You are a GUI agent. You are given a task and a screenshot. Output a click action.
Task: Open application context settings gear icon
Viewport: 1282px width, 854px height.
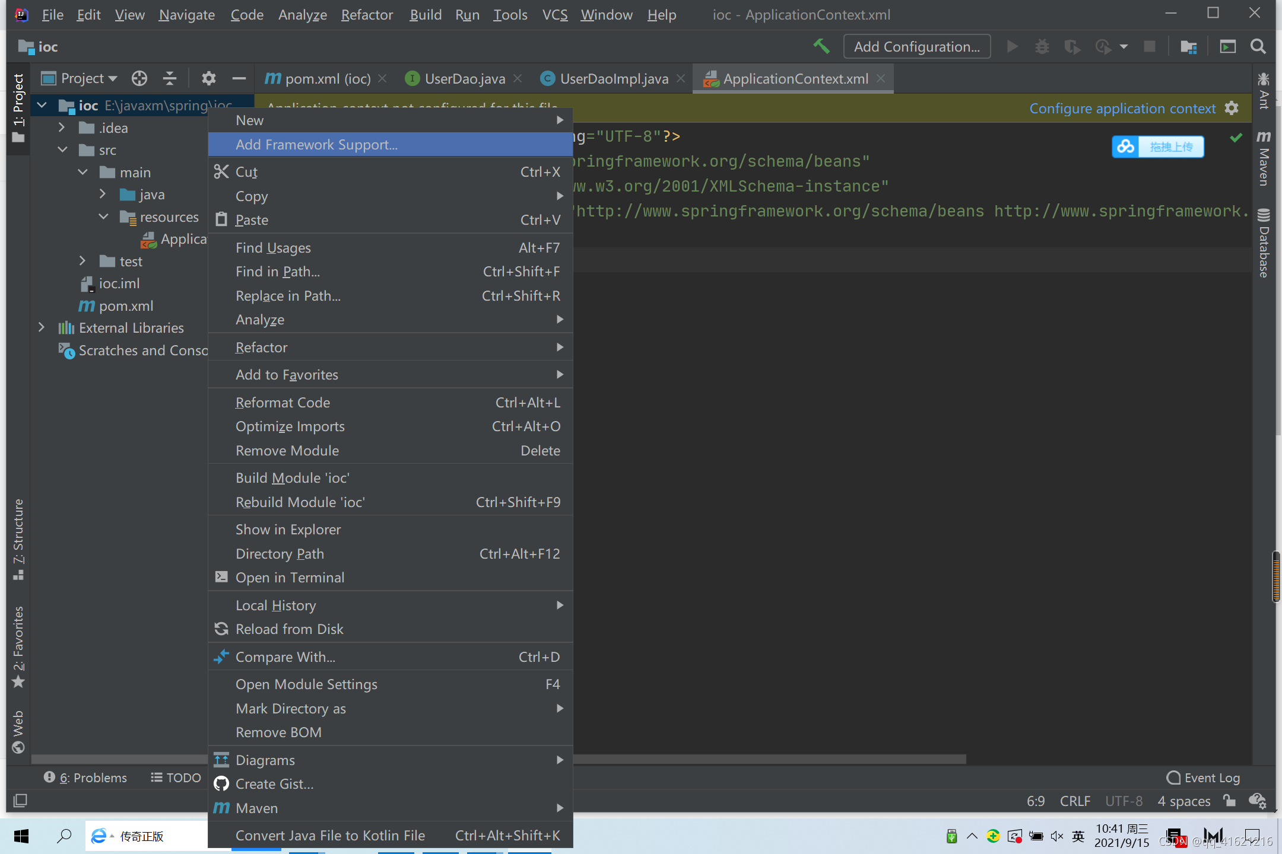pyautogui.click(x=1232, y=108)
